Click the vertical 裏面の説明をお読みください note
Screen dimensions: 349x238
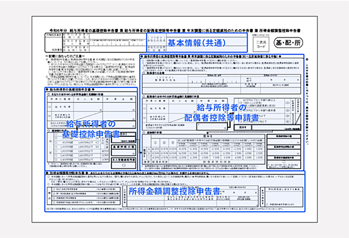click(x=307, y=101)
